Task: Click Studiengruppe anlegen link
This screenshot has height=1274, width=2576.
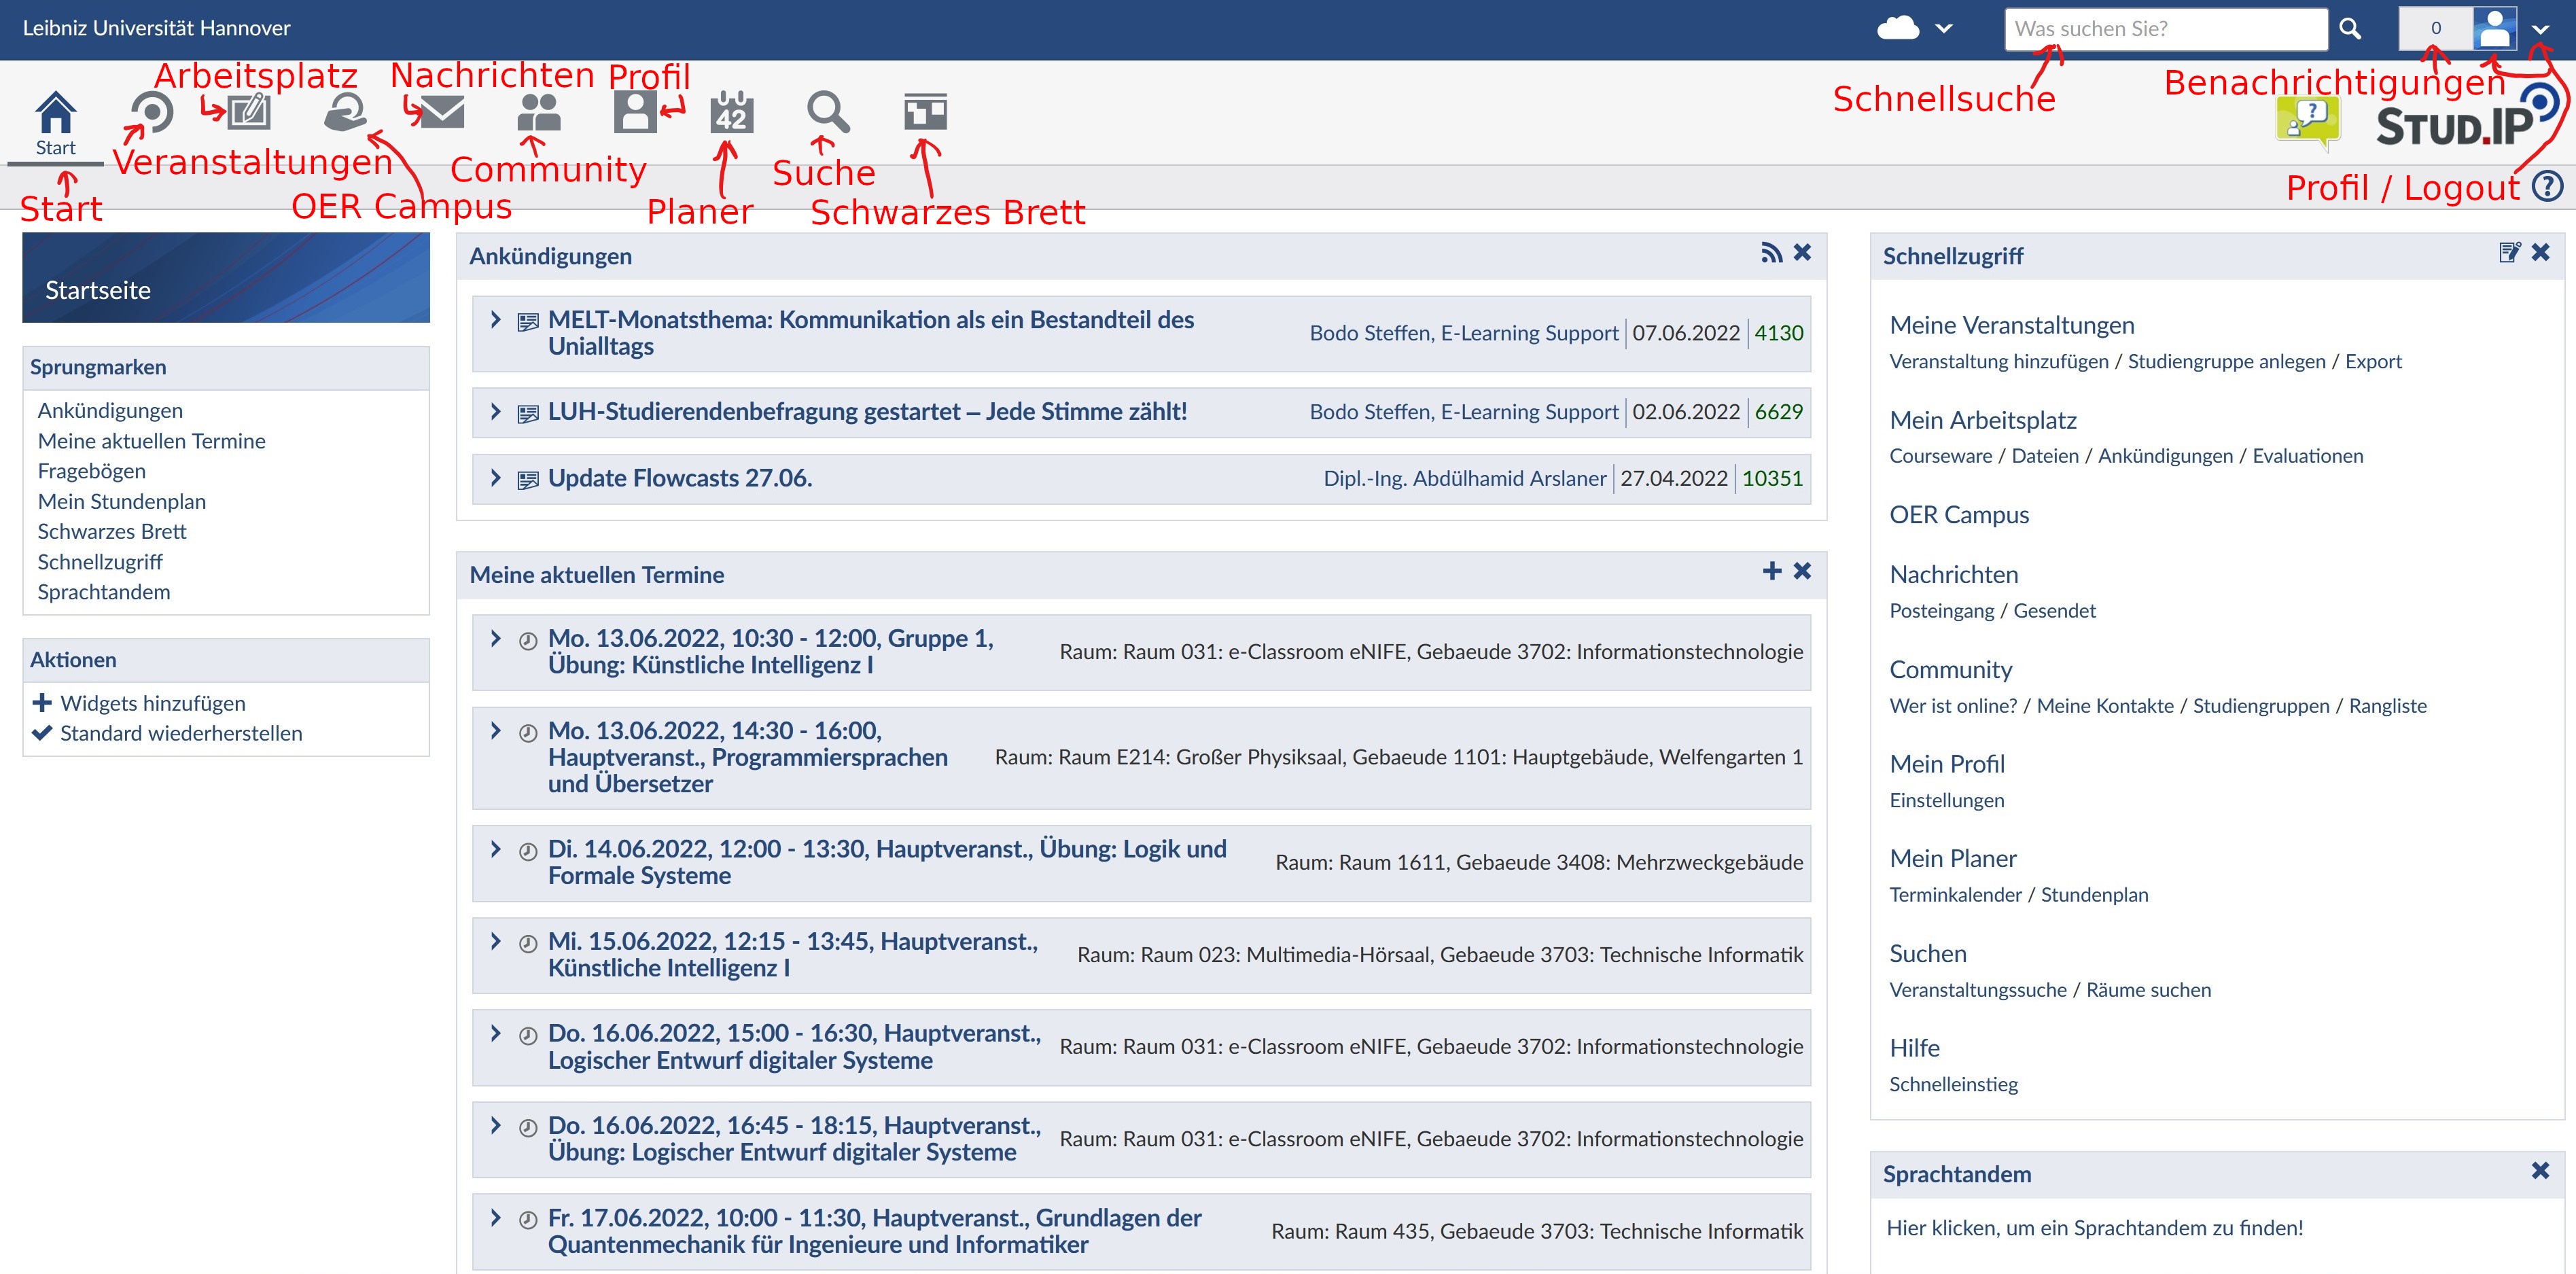Action: (2227, 361)
